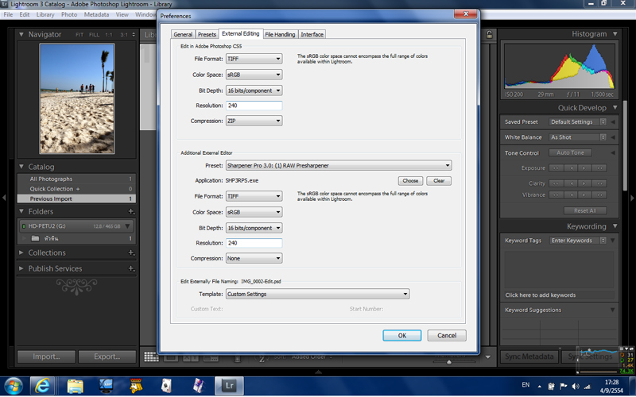Viewport: 636px width, 397px height.
Task: Click the king card game taskbar icon
Action: pos(136,386)
